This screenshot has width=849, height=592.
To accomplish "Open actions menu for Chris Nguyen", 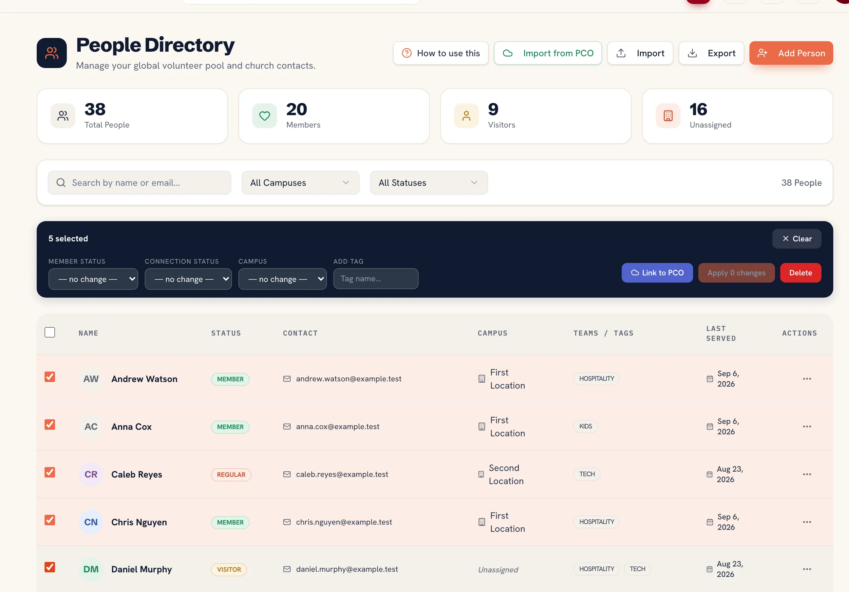I will [x=806, y=522].
